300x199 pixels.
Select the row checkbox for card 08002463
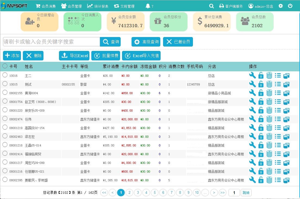pyautogui.click(x=5, y=136)
